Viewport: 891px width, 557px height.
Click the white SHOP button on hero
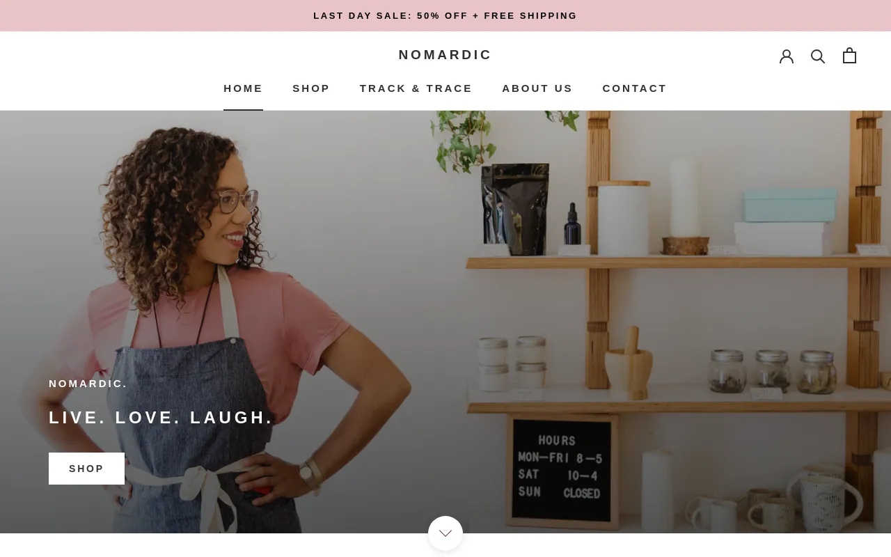tap(86, 469)
